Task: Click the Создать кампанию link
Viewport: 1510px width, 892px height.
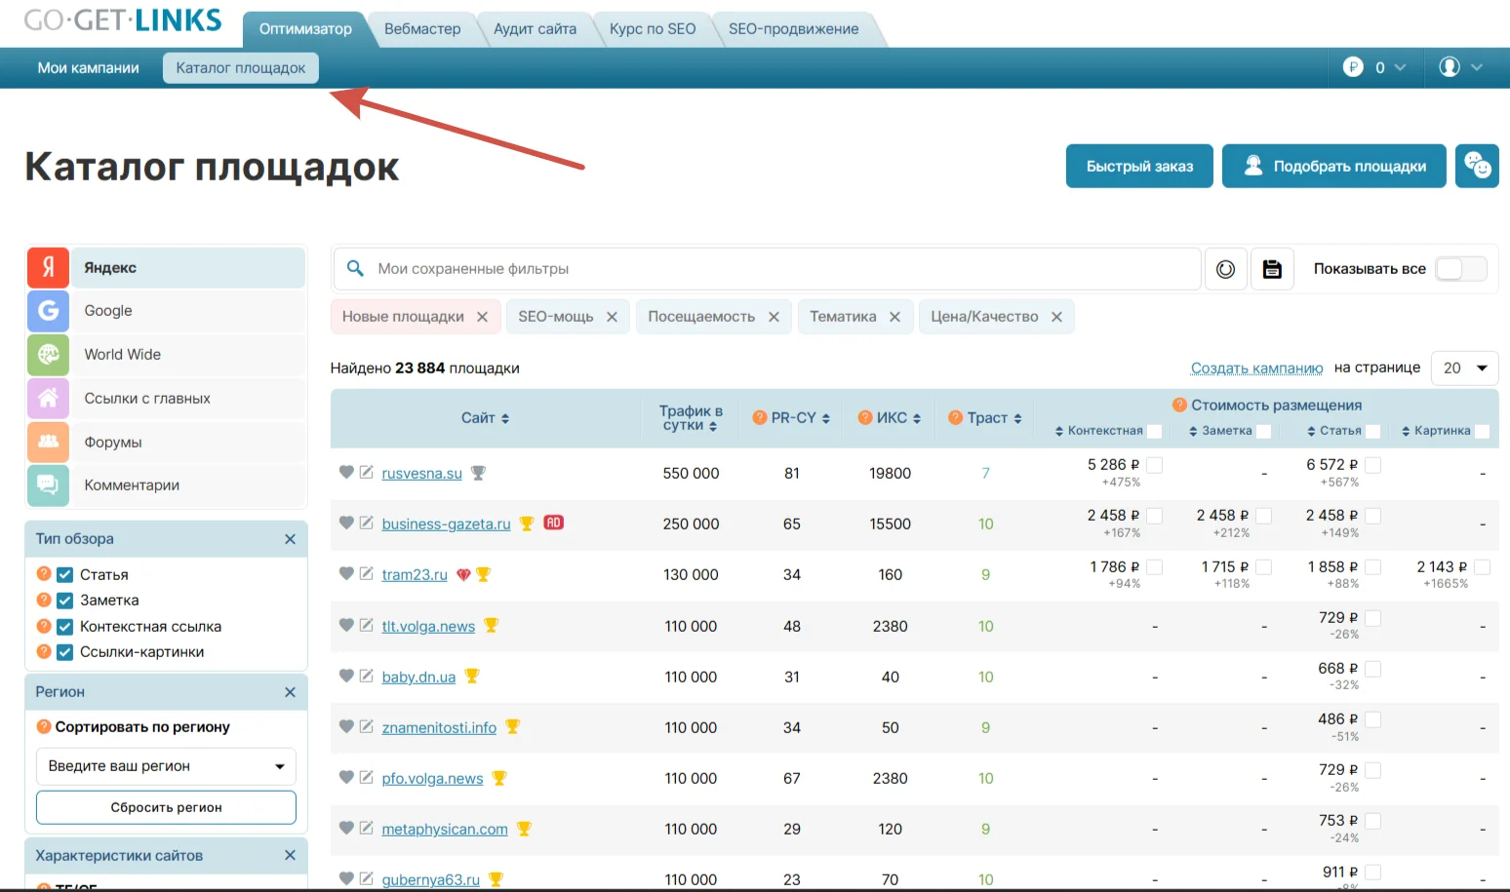Action: pos(1256,368)
